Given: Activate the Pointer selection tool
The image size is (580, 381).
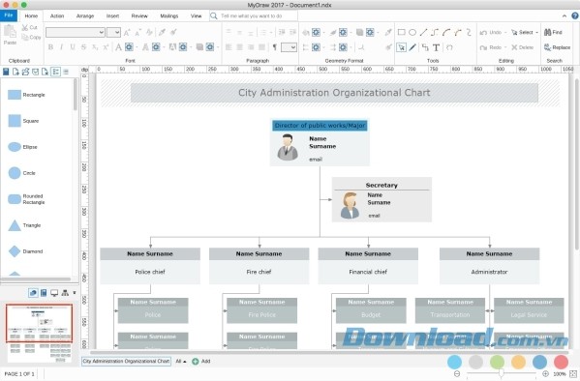Looking at the screenshot, I should (x=401, y=47).
